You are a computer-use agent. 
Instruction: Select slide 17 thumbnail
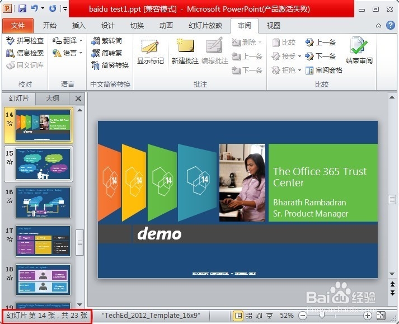tap(43, 241)
